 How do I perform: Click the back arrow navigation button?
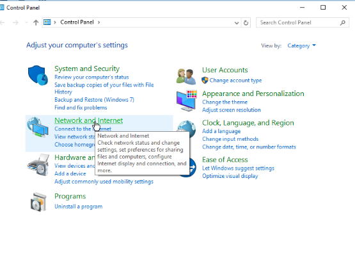[3, 22]
